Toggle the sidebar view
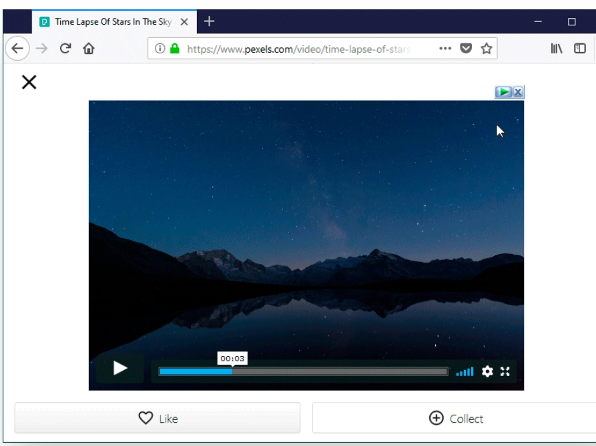This screenshot has width=596, height=446. pyautogui.click(x=580, y=49)
